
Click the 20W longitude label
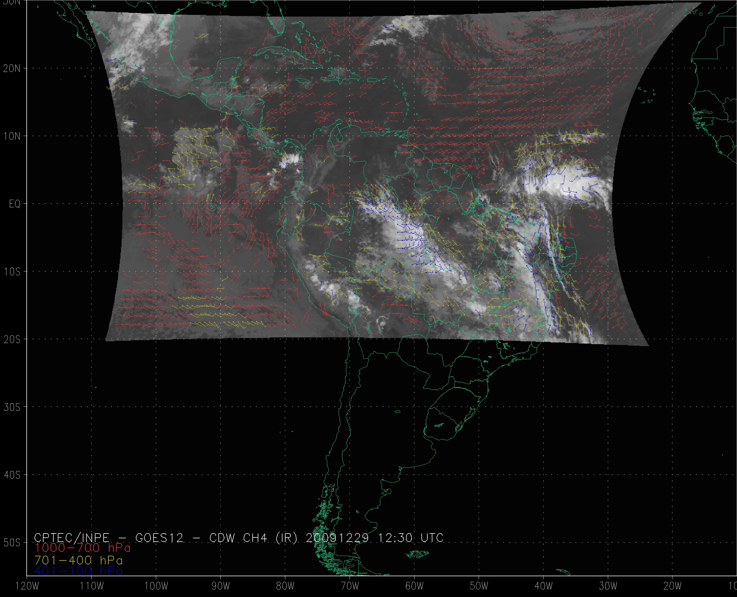673,586
